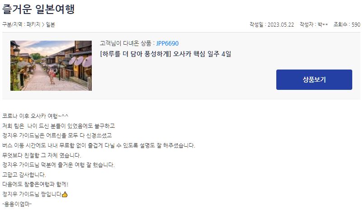Click the 상품보기 button
364x214 pixels.
[x=314, y=79]
